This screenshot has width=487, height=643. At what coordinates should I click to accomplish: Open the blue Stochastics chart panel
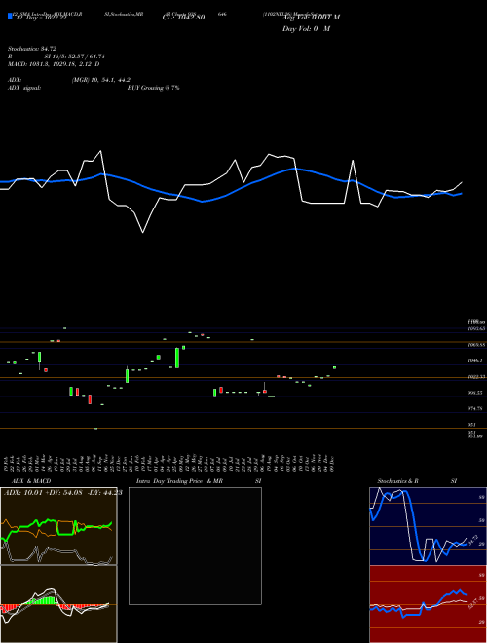(428, 526)
